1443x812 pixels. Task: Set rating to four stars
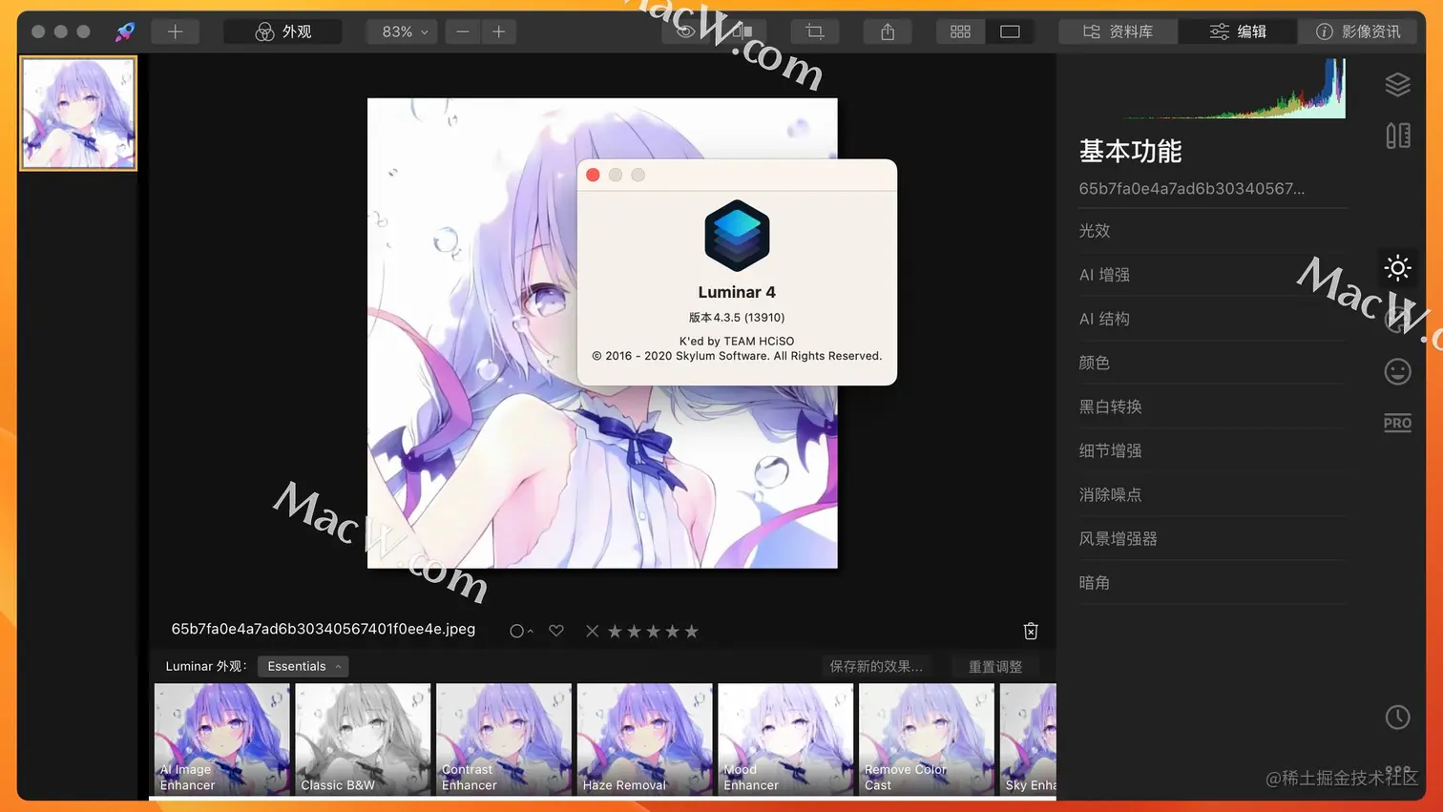click(672, 631)
